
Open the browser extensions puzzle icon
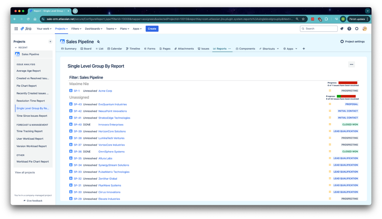pyautogui.click(x=326, y=19)
